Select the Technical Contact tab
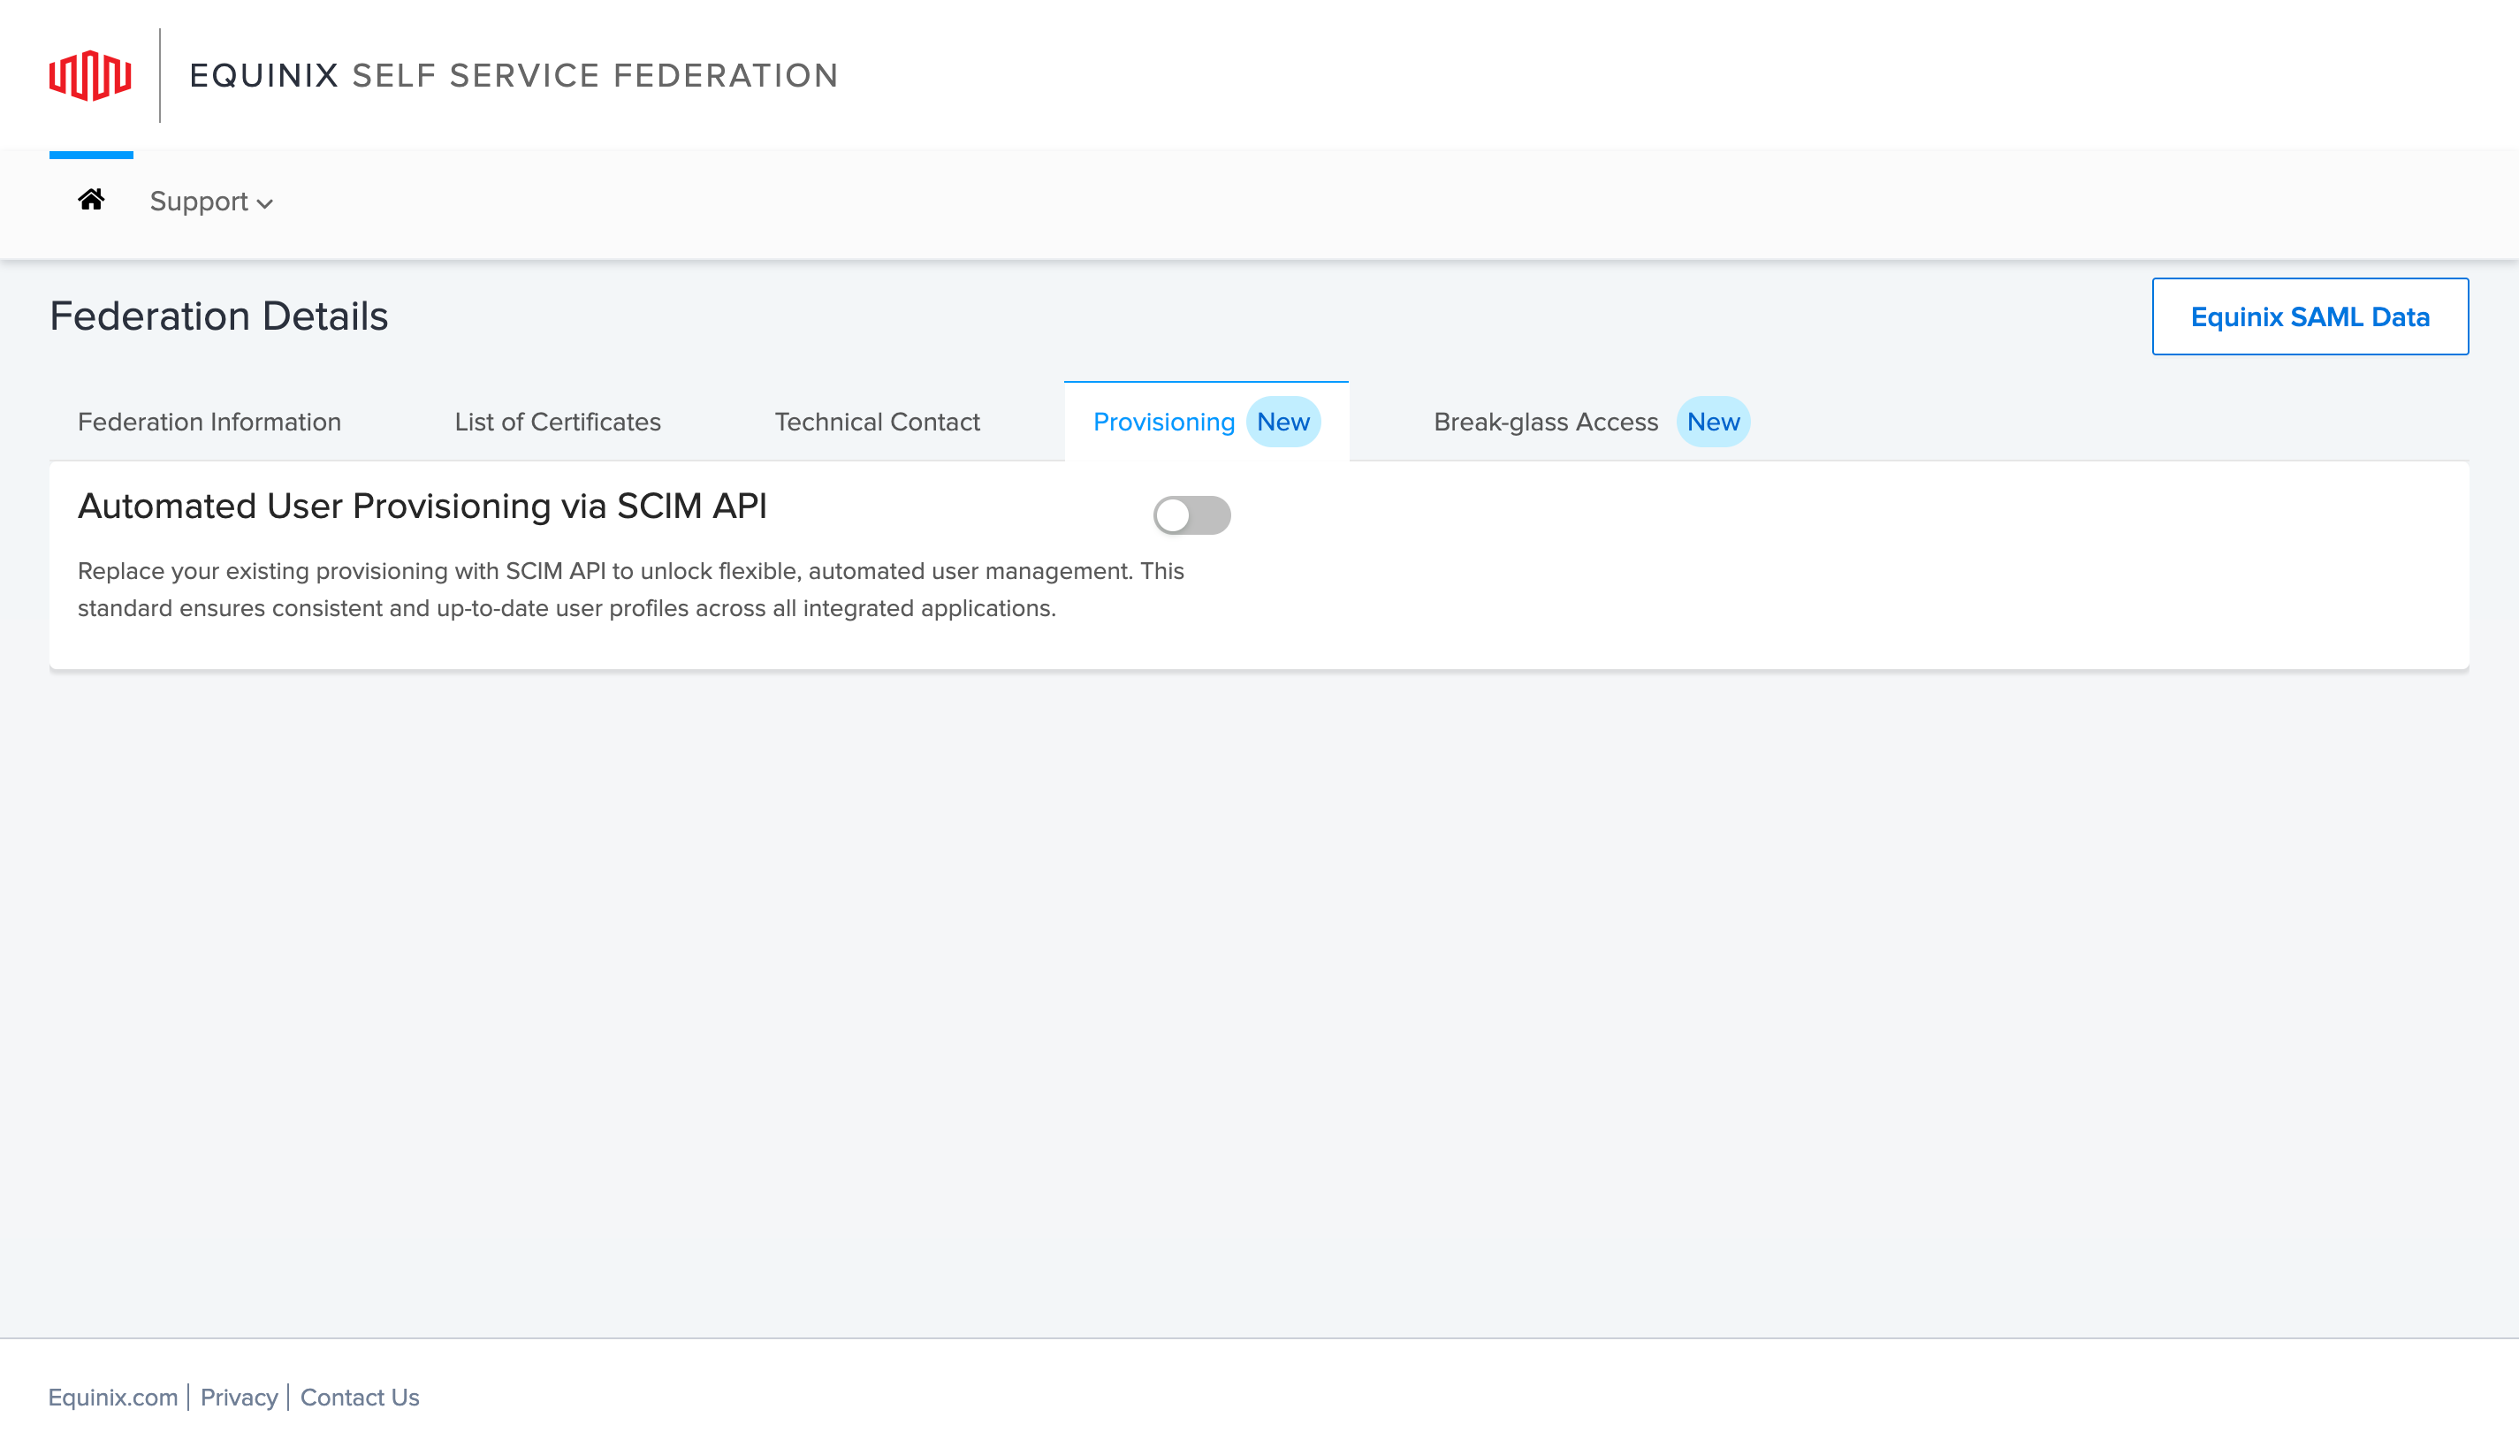2519x1455 pixels. coord(876,422)
